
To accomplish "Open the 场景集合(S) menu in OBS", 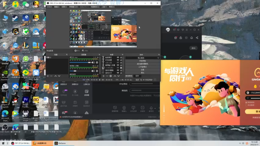I will (95, 7).
